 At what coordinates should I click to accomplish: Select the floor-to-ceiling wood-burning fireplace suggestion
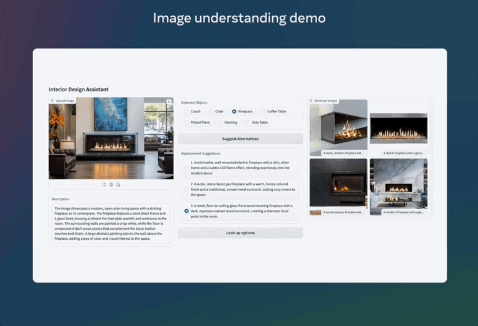(x=186, y=211)
